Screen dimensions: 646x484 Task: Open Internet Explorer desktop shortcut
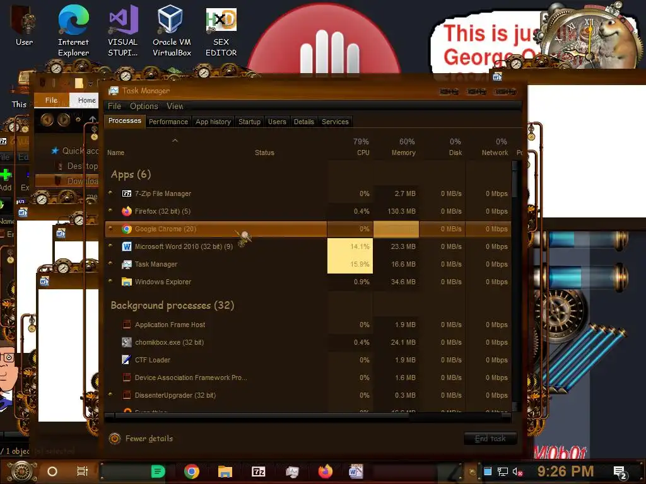[x=73, y=31]
